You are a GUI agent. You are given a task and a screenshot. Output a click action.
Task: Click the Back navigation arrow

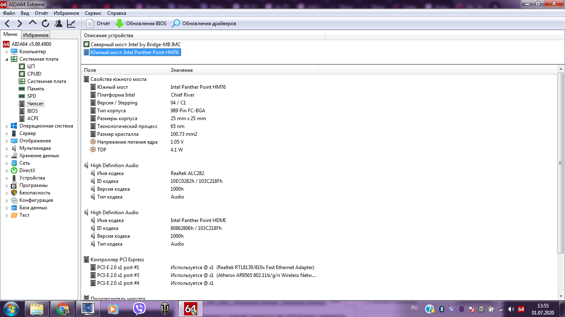click(x=7, y=24)
